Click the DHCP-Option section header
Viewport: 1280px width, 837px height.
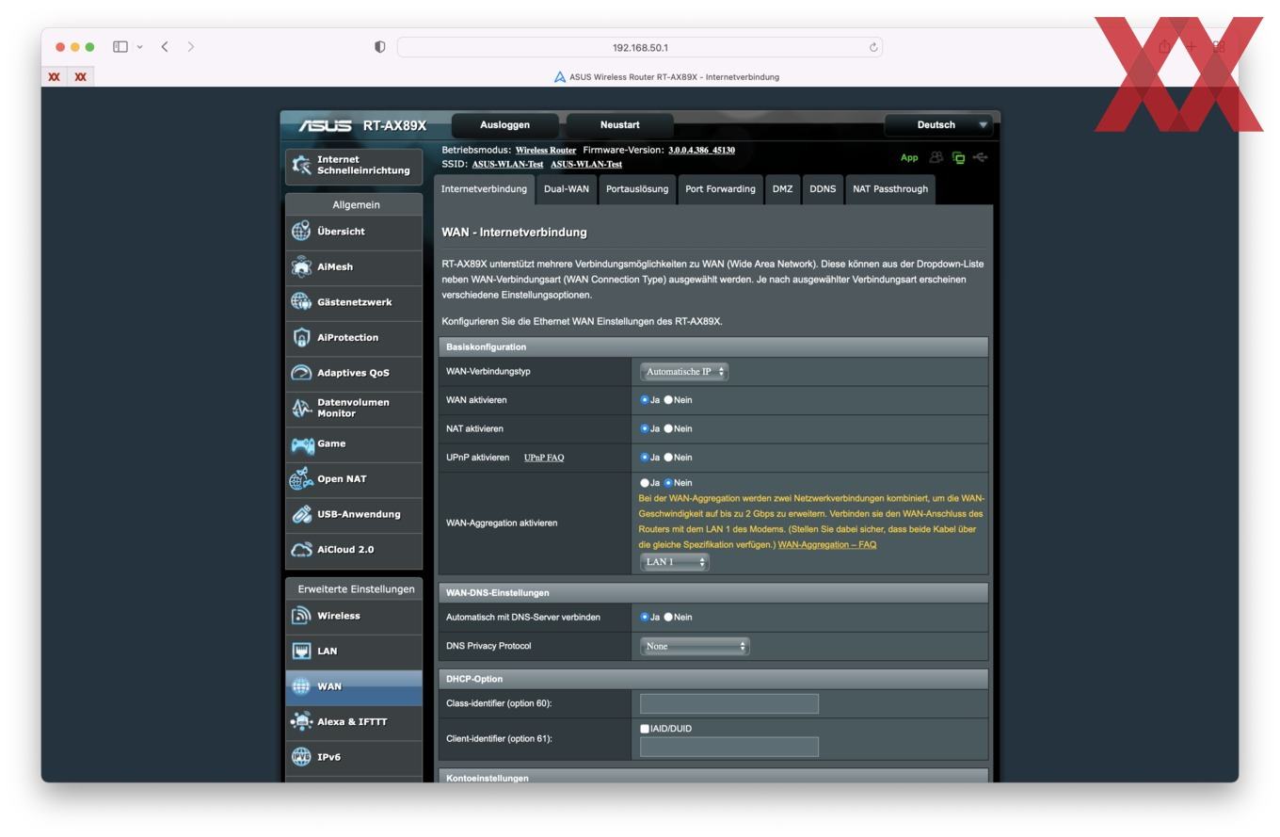click(x=713, y=679)
